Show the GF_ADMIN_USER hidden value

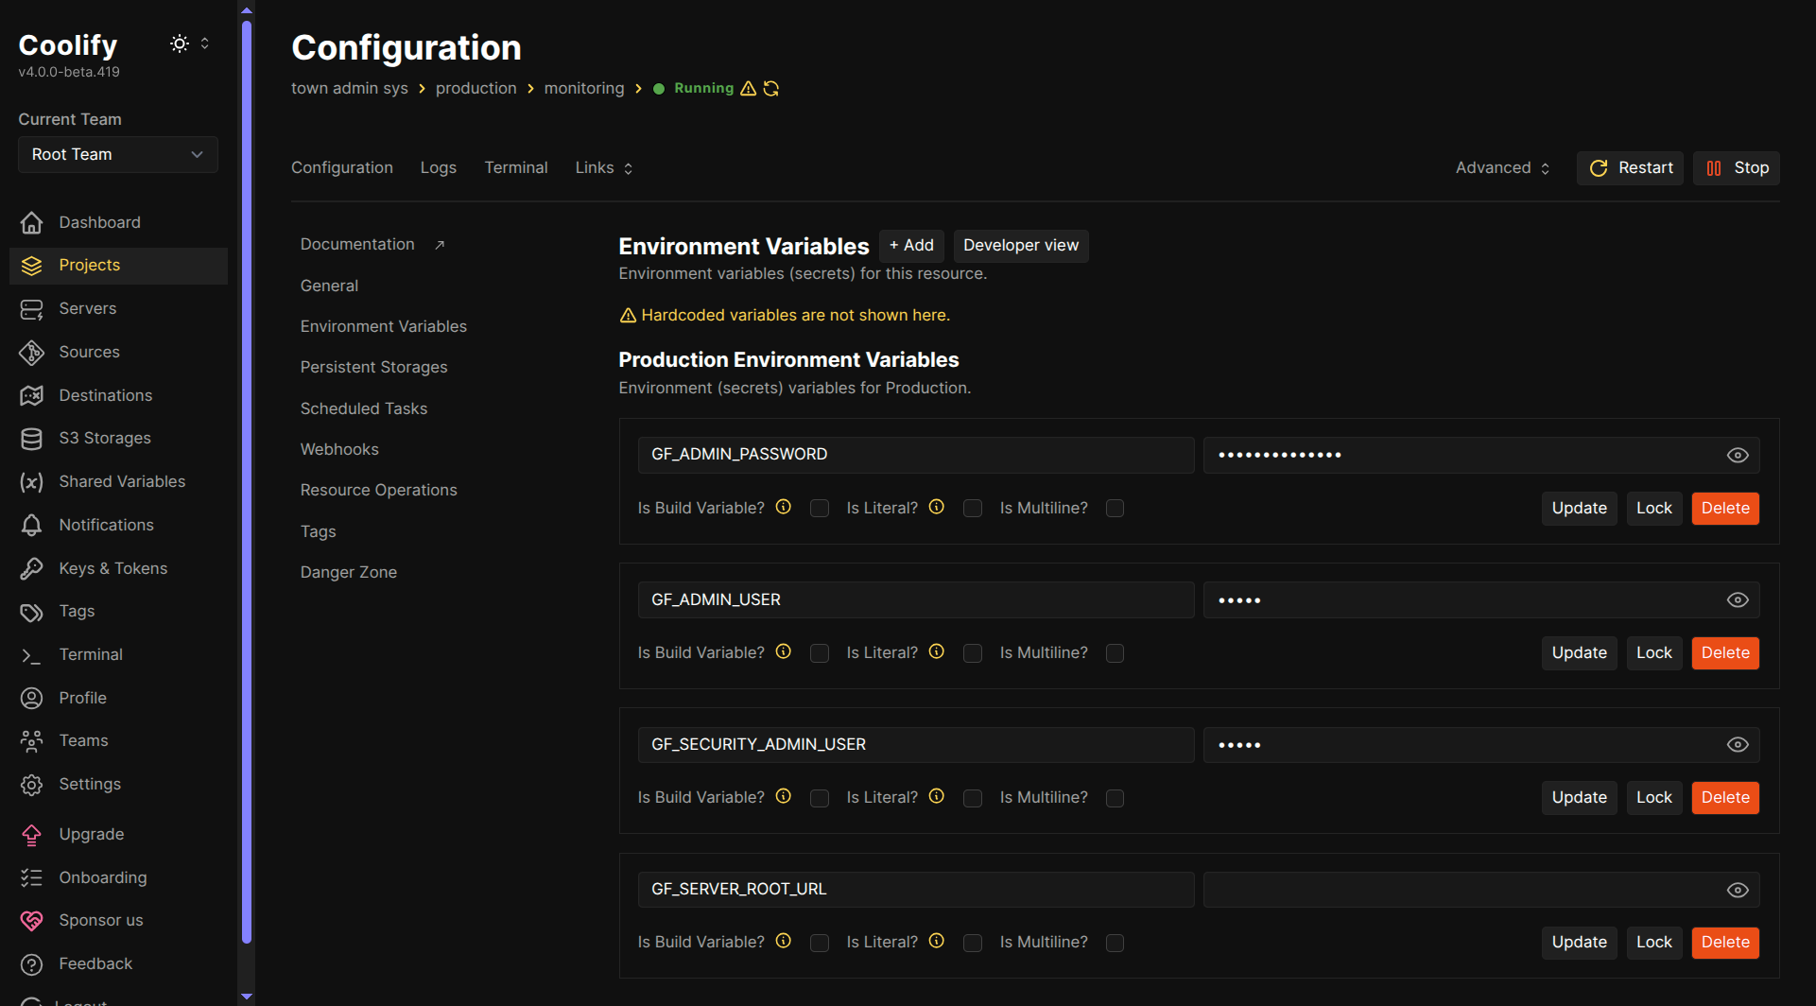(x=1738, y=598)
